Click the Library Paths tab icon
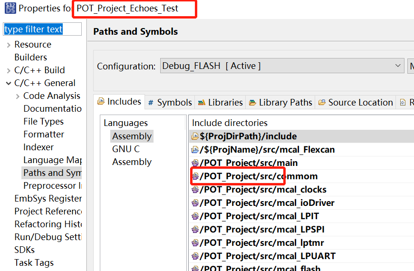This screenshot has width=414, height=271. point(252,103)
